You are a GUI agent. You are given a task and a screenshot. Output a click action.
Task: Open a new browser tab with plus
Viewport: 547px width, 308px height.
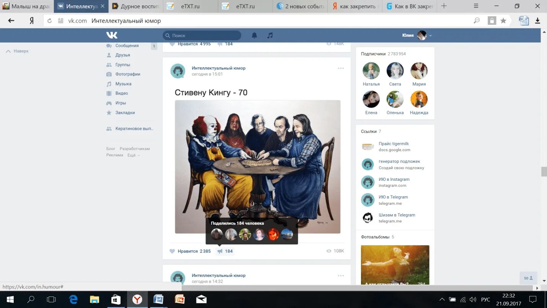coord(444,6)
